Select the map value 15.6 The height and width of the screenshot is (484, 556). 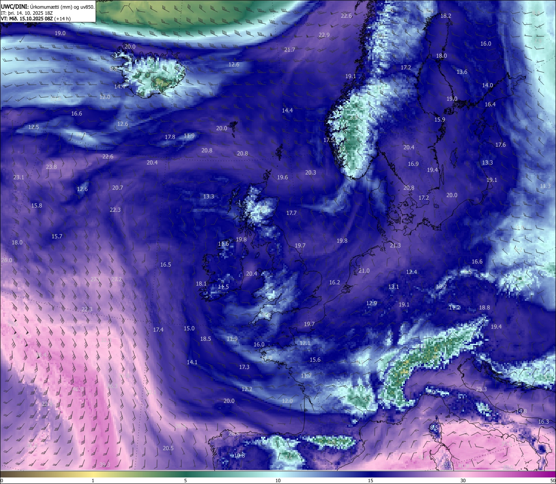[315, 359]
